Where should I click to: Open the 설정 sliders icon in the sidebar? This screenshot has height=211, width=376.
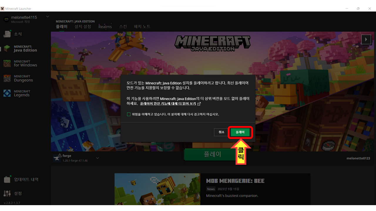click(7, 193)
